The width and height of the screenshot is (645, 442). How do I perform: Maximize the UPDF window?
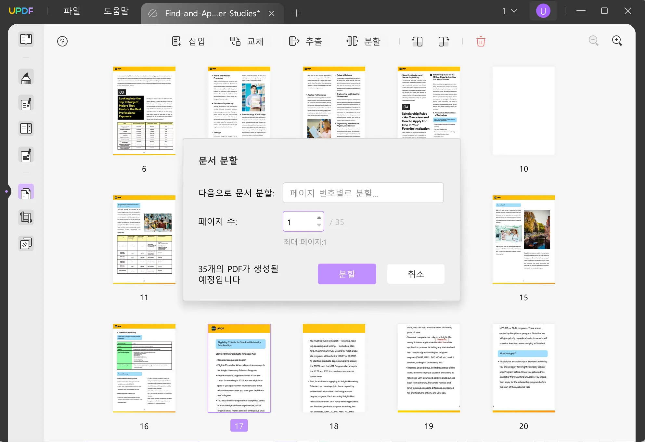[604, 11]
